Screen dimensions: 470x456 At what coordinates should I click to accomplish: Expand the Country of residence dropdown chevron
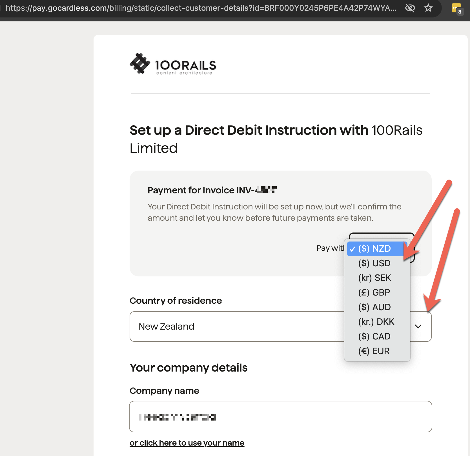coord(418,327)
